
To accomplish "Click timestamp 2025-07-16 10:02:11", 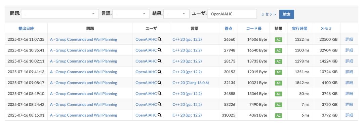I will point(26,61).
